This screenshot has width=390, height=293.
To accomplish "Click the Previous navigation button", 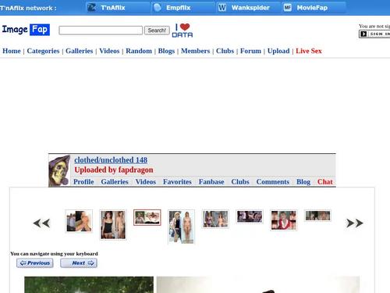I will coord(35,263).
